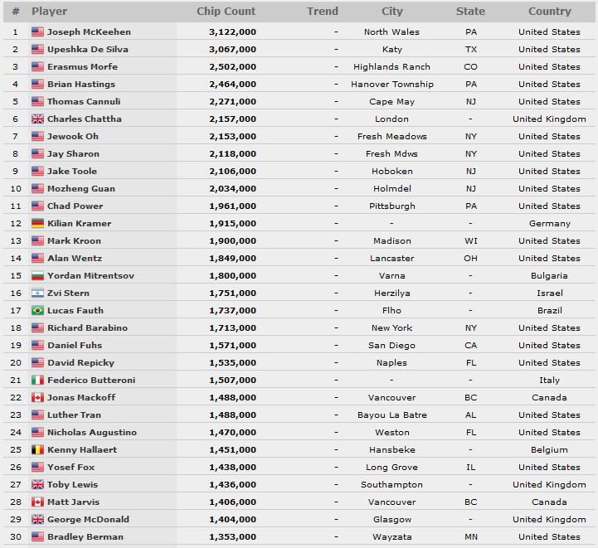Click the Player column header
This screenshot has width=598, height=548.
tap(50, 12)
